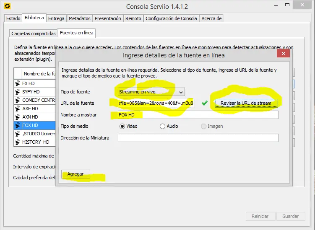Select the AXN HD row text
Screen dimensions: 315x230
click(x=30, y=117)
